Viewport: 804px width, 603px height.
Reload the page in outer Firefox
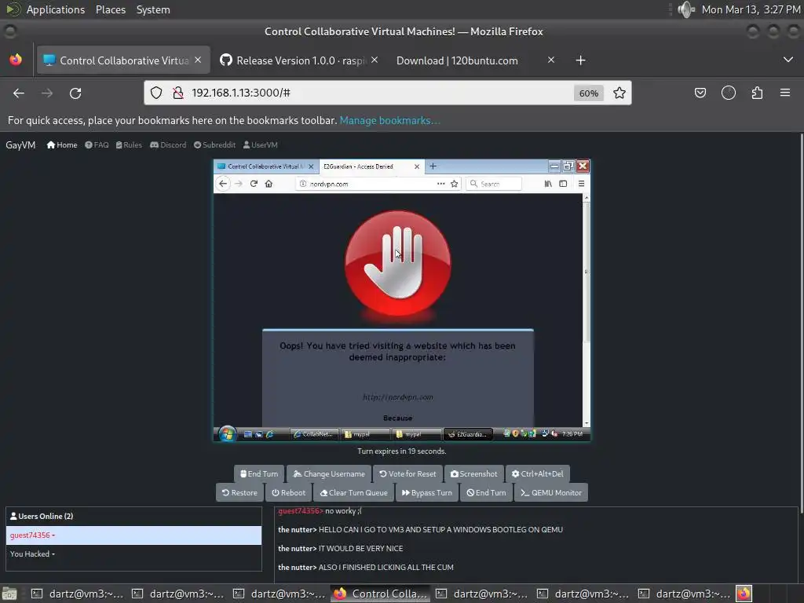[75, 93]
